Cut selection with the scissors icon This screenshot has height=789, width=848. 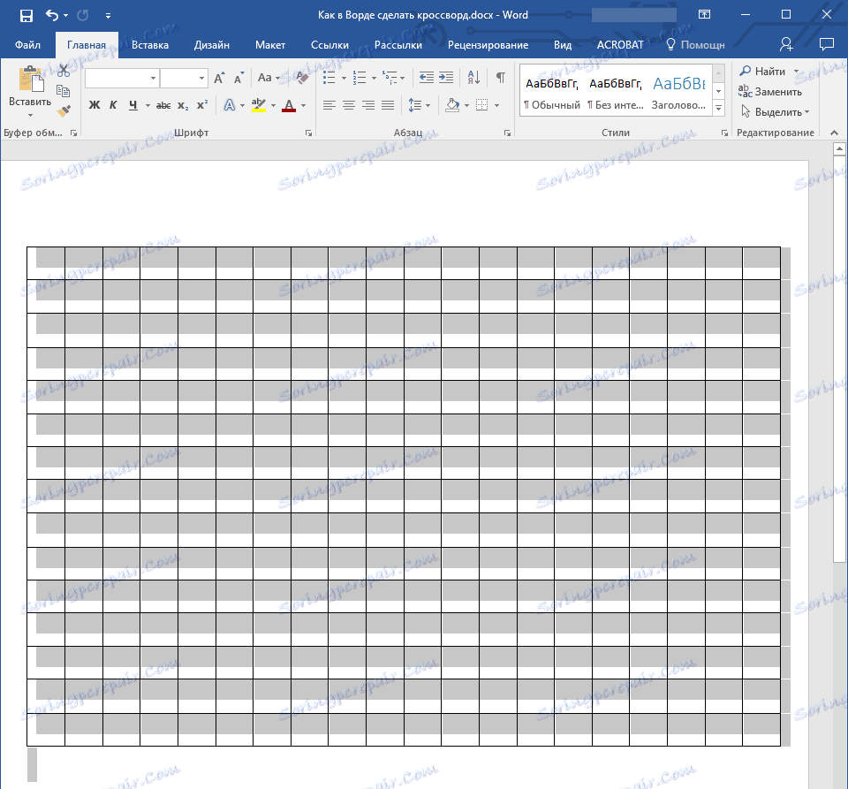[x=64, y=71]
